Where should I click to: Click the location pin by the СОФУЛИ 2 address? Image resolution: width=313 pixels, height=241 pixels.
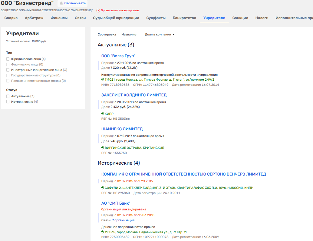pyautogui.click(x=103, y=188)
